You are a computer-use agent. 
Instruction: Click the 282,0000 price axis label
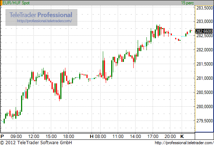(x=205, y=50)
